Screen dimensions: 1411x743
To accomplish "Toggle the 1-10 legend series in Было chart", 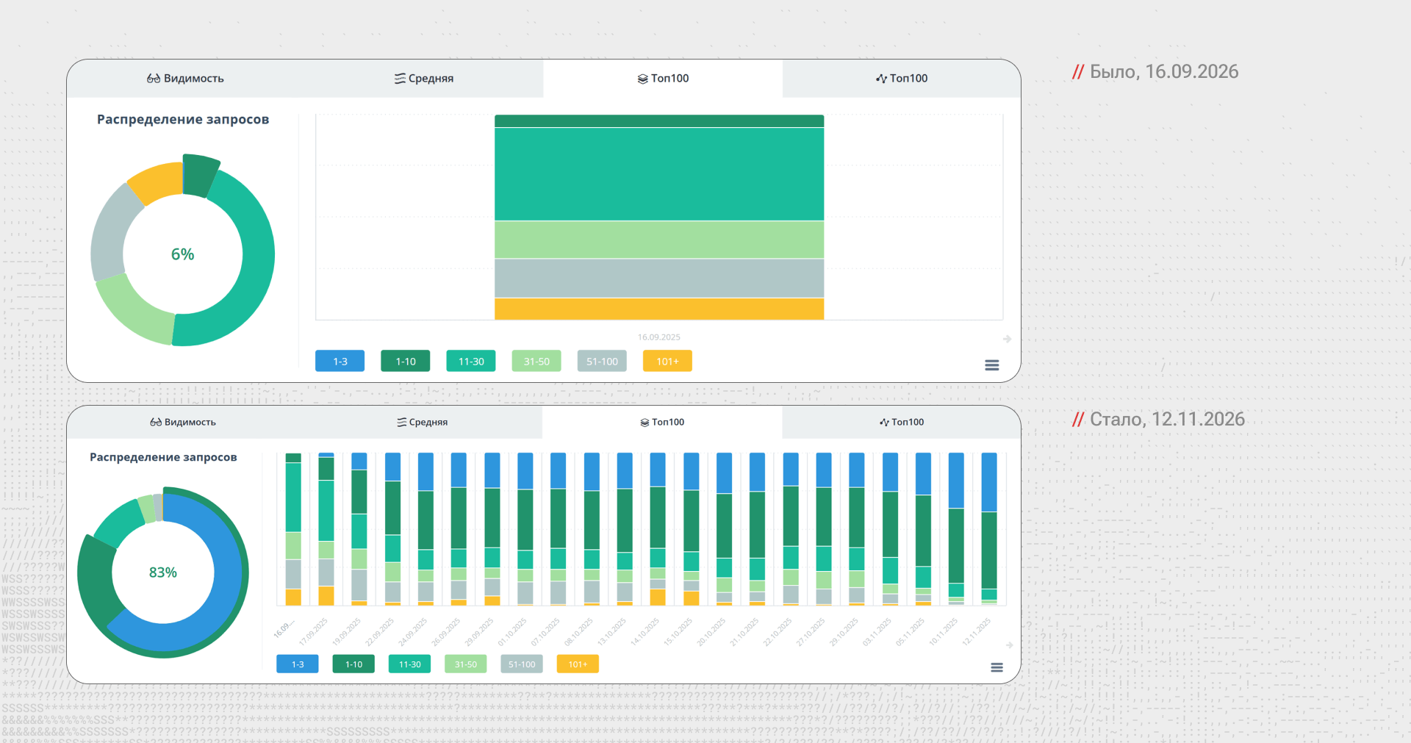I will coord(406,361).
